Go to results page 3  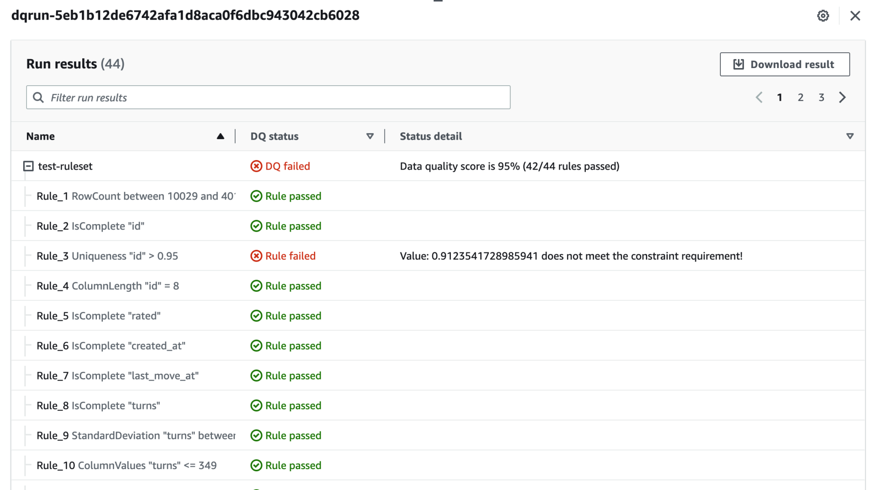(822, 97)
